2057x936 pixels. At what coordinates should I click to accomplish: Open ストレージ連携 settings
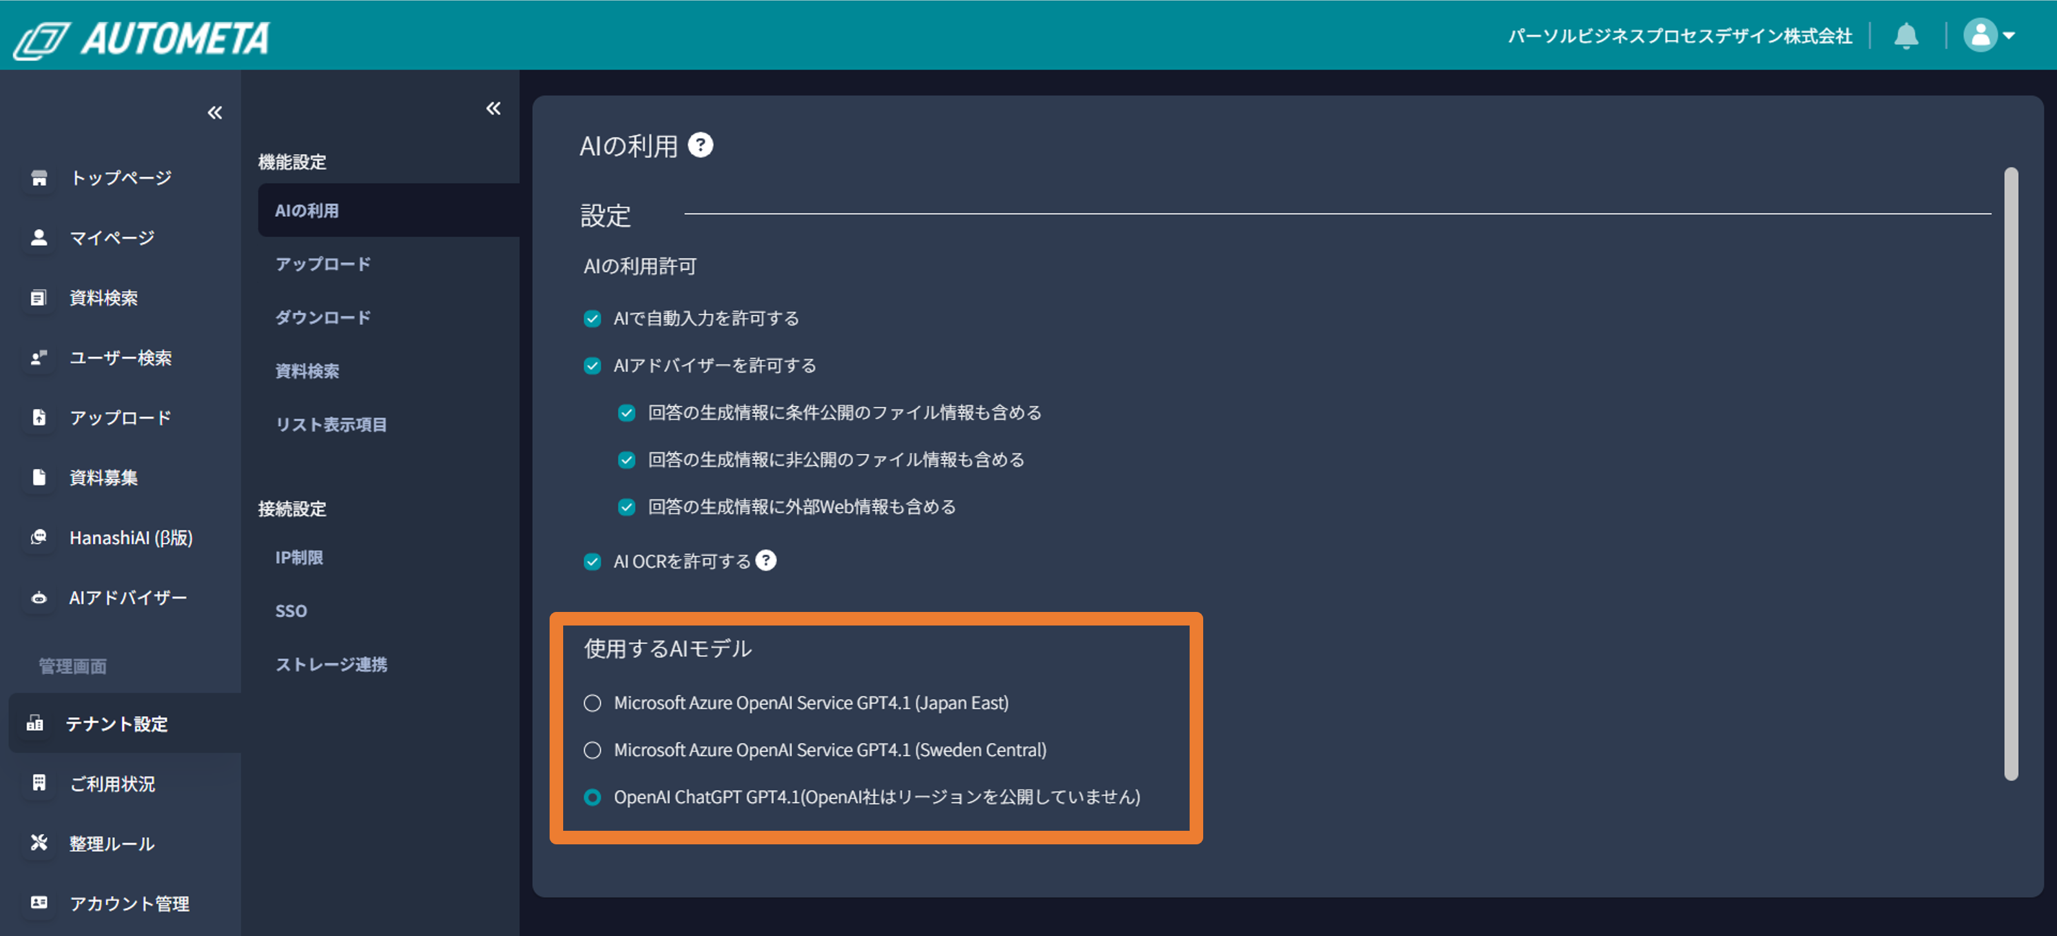pos(331,665)
